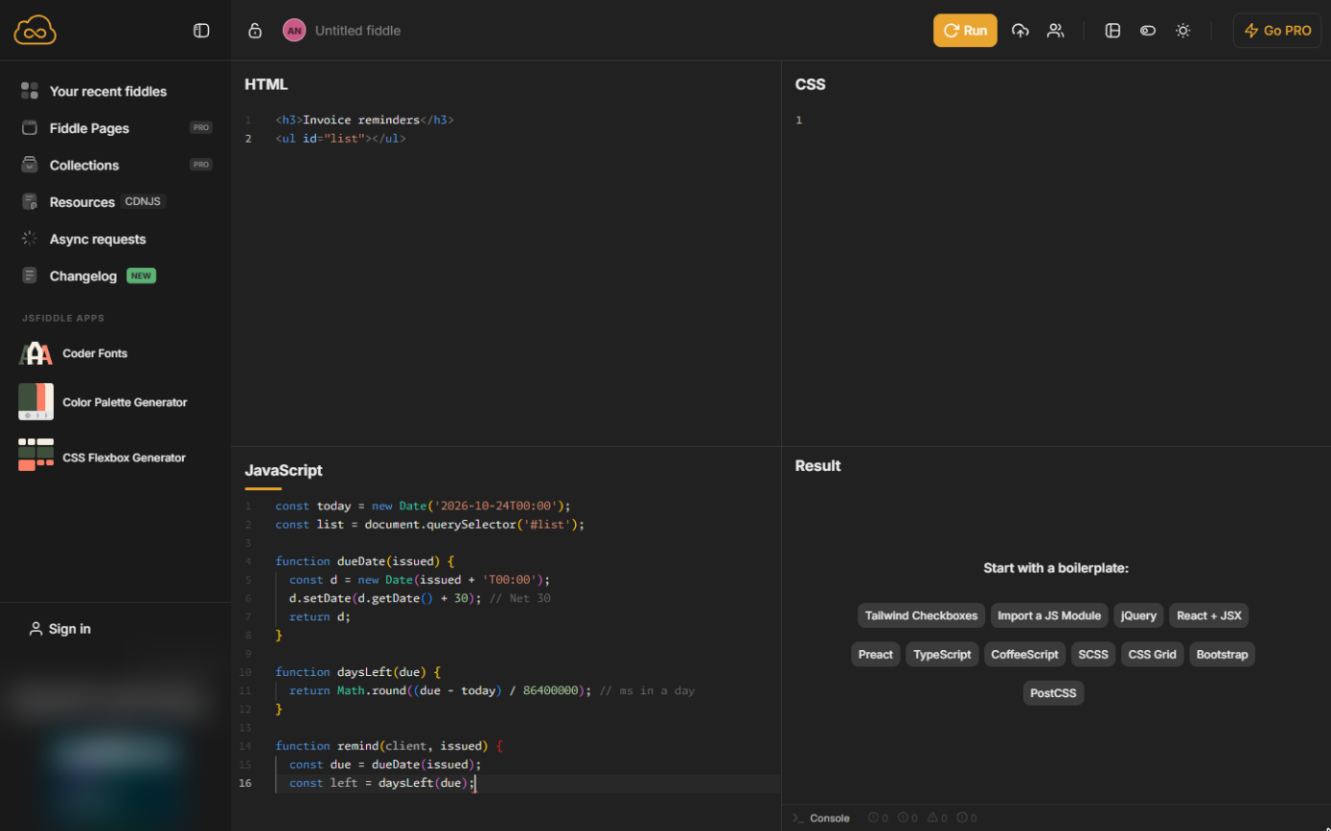Click inside the CSS editor line 1
This screenshot has height=831, width=1331.
[x=1054, y=120]
